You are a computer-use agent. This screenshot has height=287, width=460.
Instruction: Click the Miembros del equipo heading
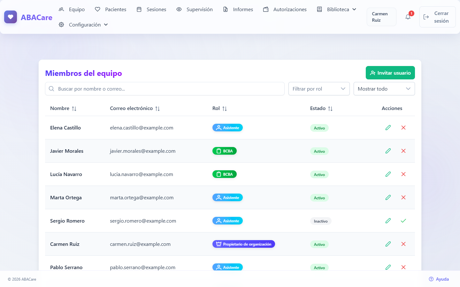[x=84, y=73]
